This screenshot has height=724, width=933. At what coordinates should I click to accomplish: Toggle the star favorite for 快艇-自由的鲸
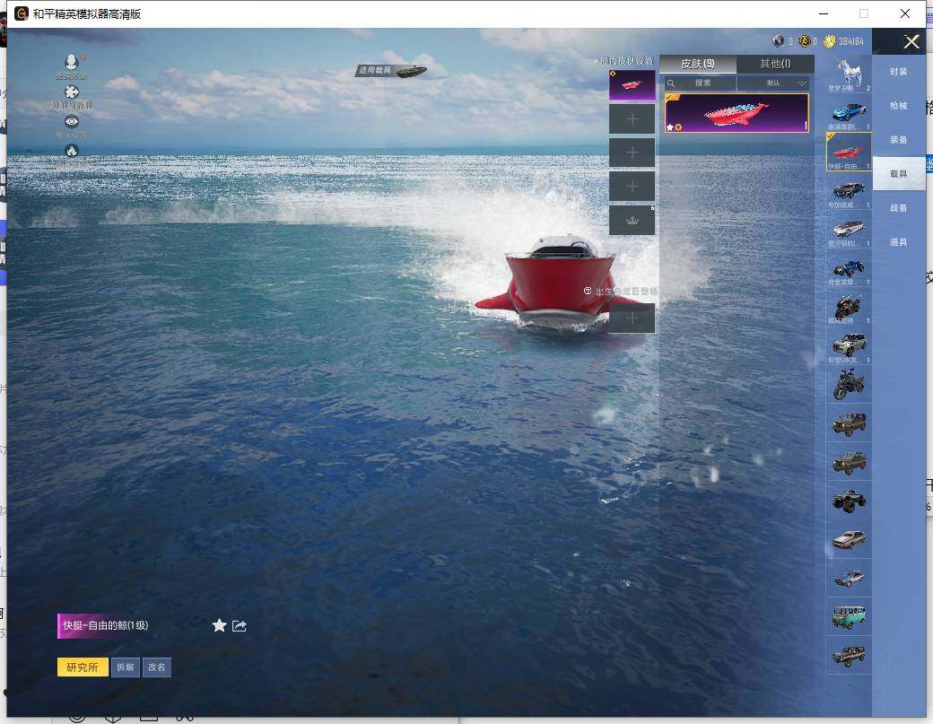click(x=219, y=625)
